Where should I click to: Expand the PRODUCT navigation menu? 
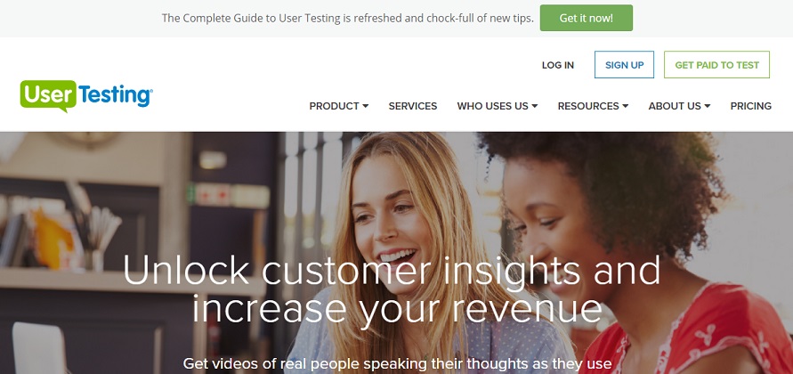[x=339, y=106]
